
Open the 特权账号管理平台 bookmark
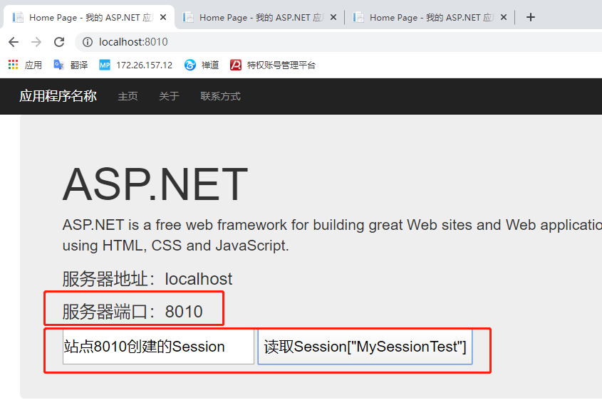click(273, 65)
